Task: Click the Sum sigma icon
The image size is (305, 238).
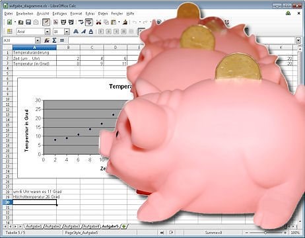Action: 54,40
